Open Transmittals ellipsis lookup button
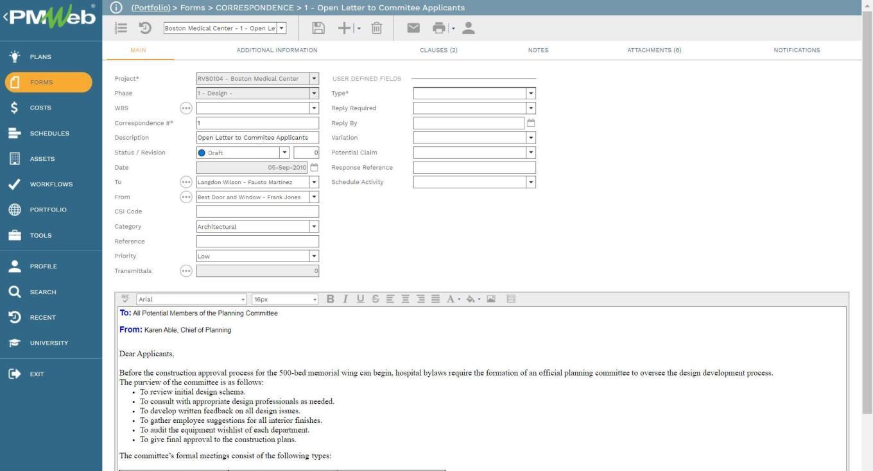The height and width of the screenshot is (471, 873). [186, 271]
